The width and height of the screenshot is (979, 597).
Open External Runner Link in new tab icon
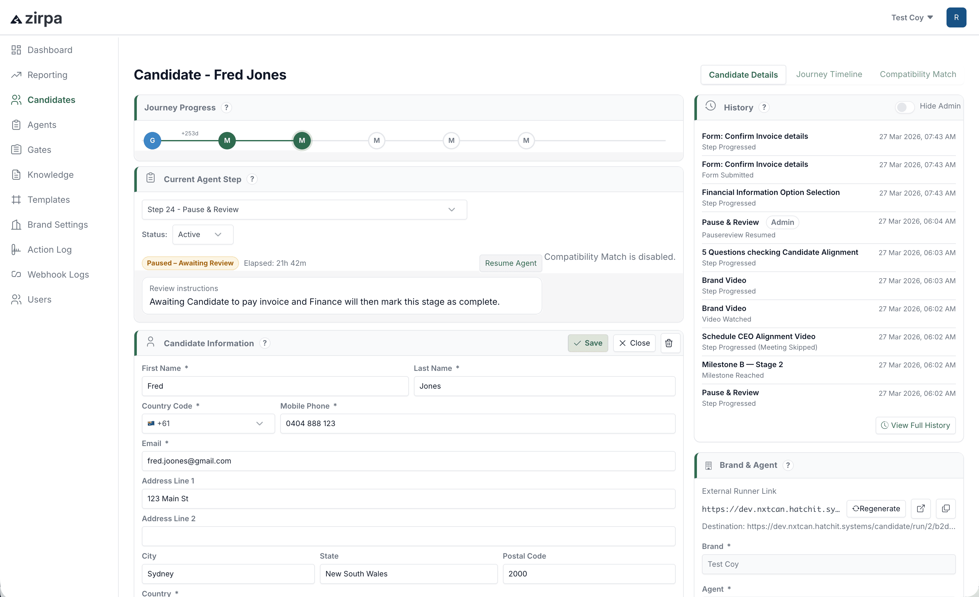(921, 508)
